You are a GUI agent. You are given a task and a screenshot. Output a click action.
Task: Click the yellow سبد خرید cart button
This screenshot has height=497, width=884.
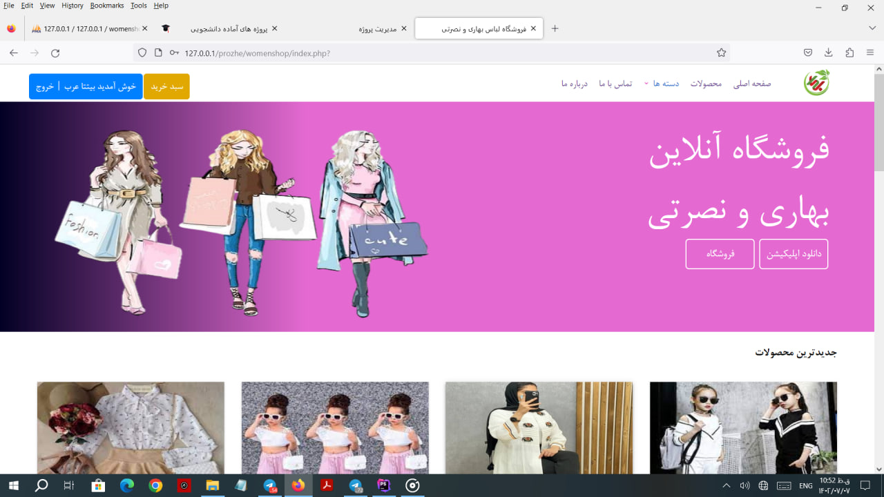(166, 87)
